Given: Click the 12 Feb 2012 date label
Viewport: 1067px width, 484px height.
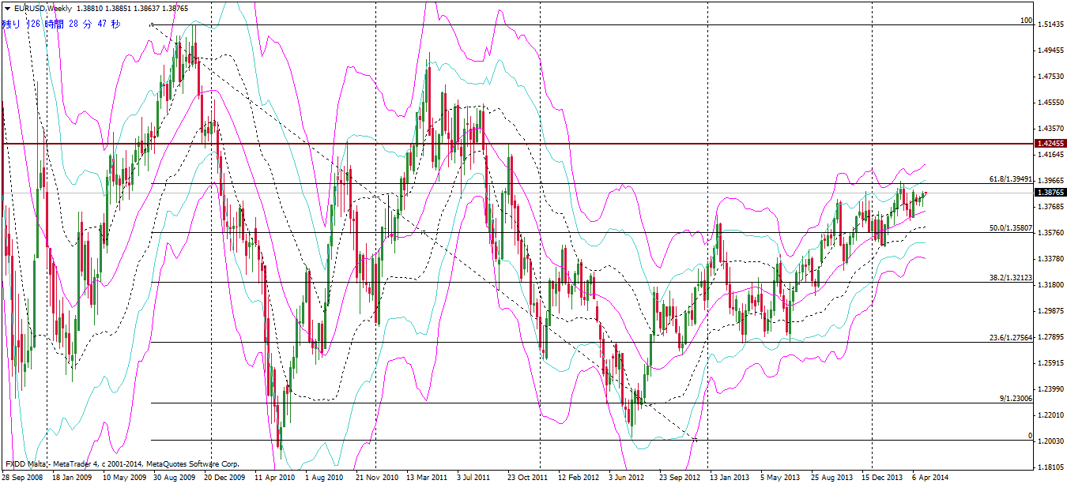Looking at the screenshot, I should click(x=578, y=478).
